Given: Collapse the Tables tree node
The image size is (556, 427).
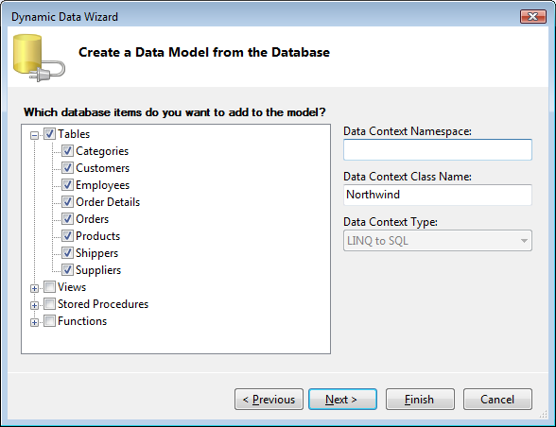Looking at the screenshot, I should tap(34, 135).
